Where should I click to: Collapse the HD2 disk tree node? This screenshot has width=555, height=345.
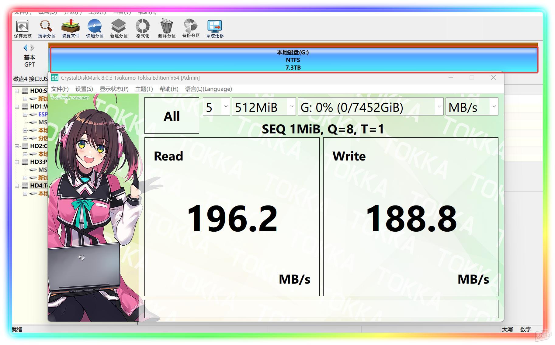click(17, 146)
